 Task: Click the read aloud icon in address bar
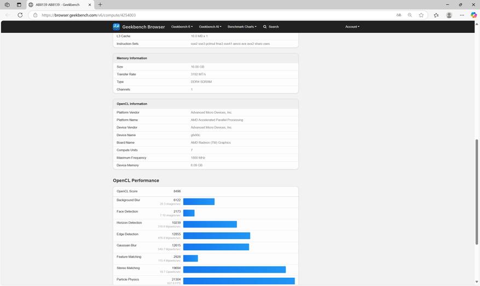click(398, 15)
